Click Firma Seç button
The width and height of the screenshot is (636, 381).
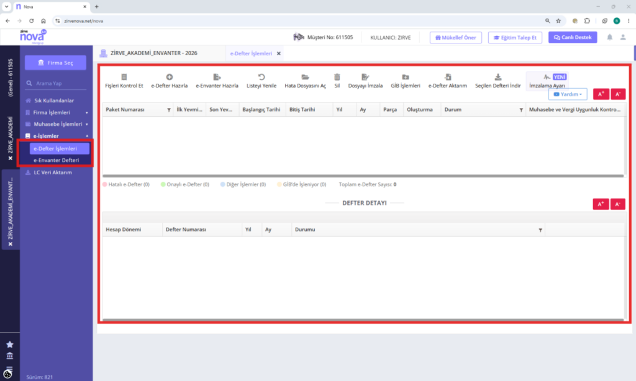coord(55,63)
